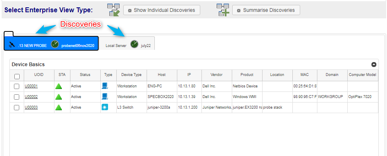Tick the checkbox for device U00003

click(x=16, y=107)
